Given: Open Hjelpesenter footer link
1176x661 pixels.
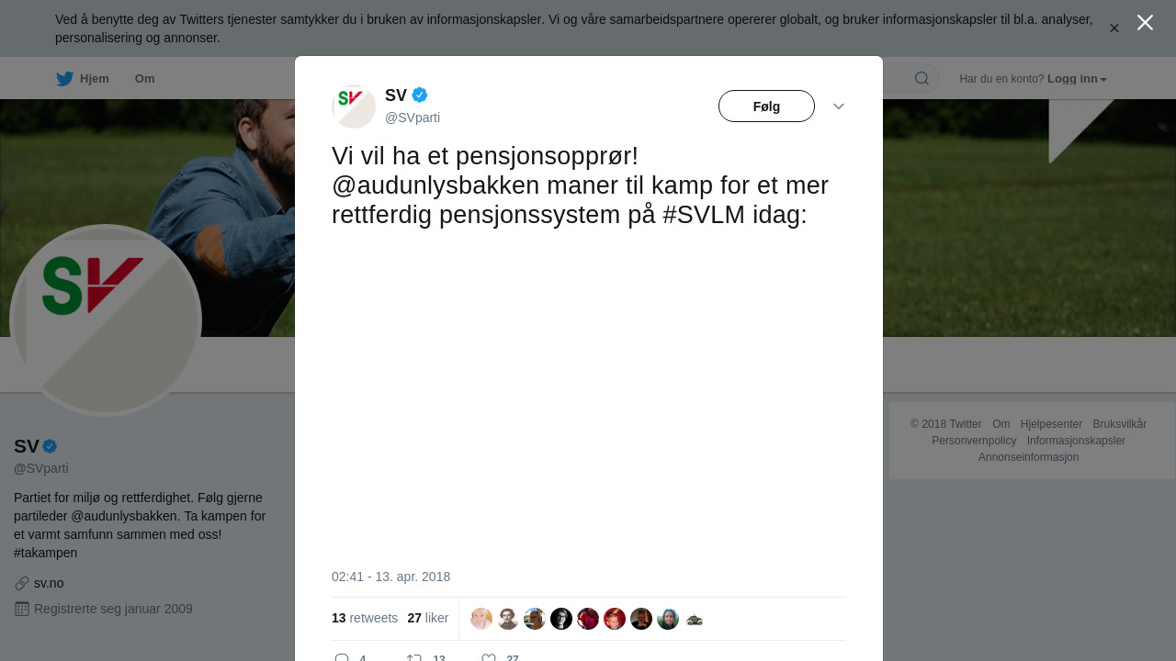Looking at the screenshot, I should click(1051, 424).
